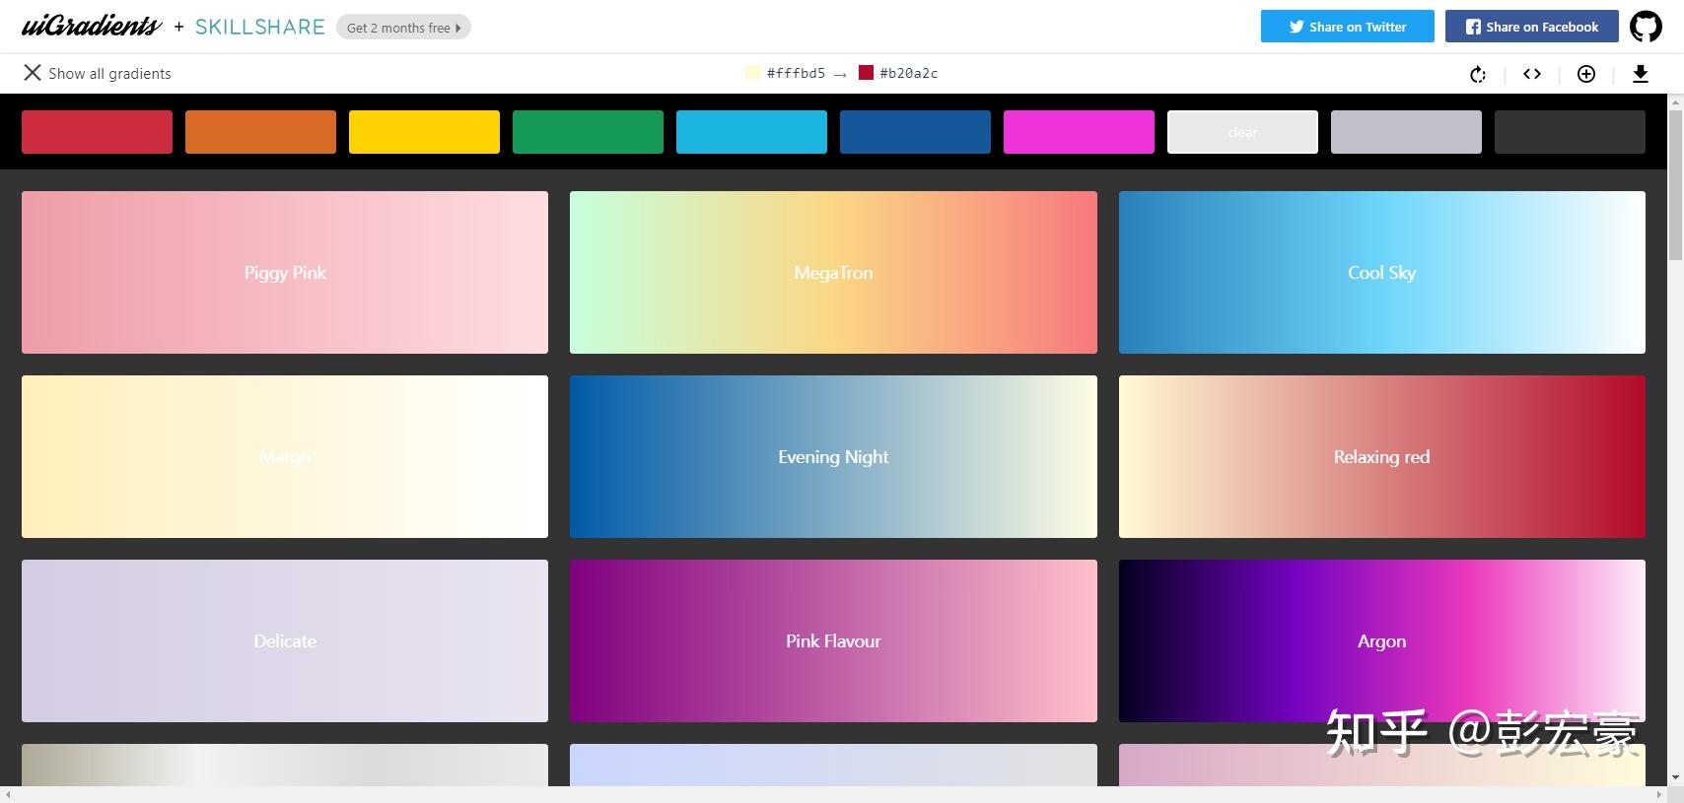The image size is (1684, 803).
Task: Click the uiGradients logo
Action: [92, 27]
